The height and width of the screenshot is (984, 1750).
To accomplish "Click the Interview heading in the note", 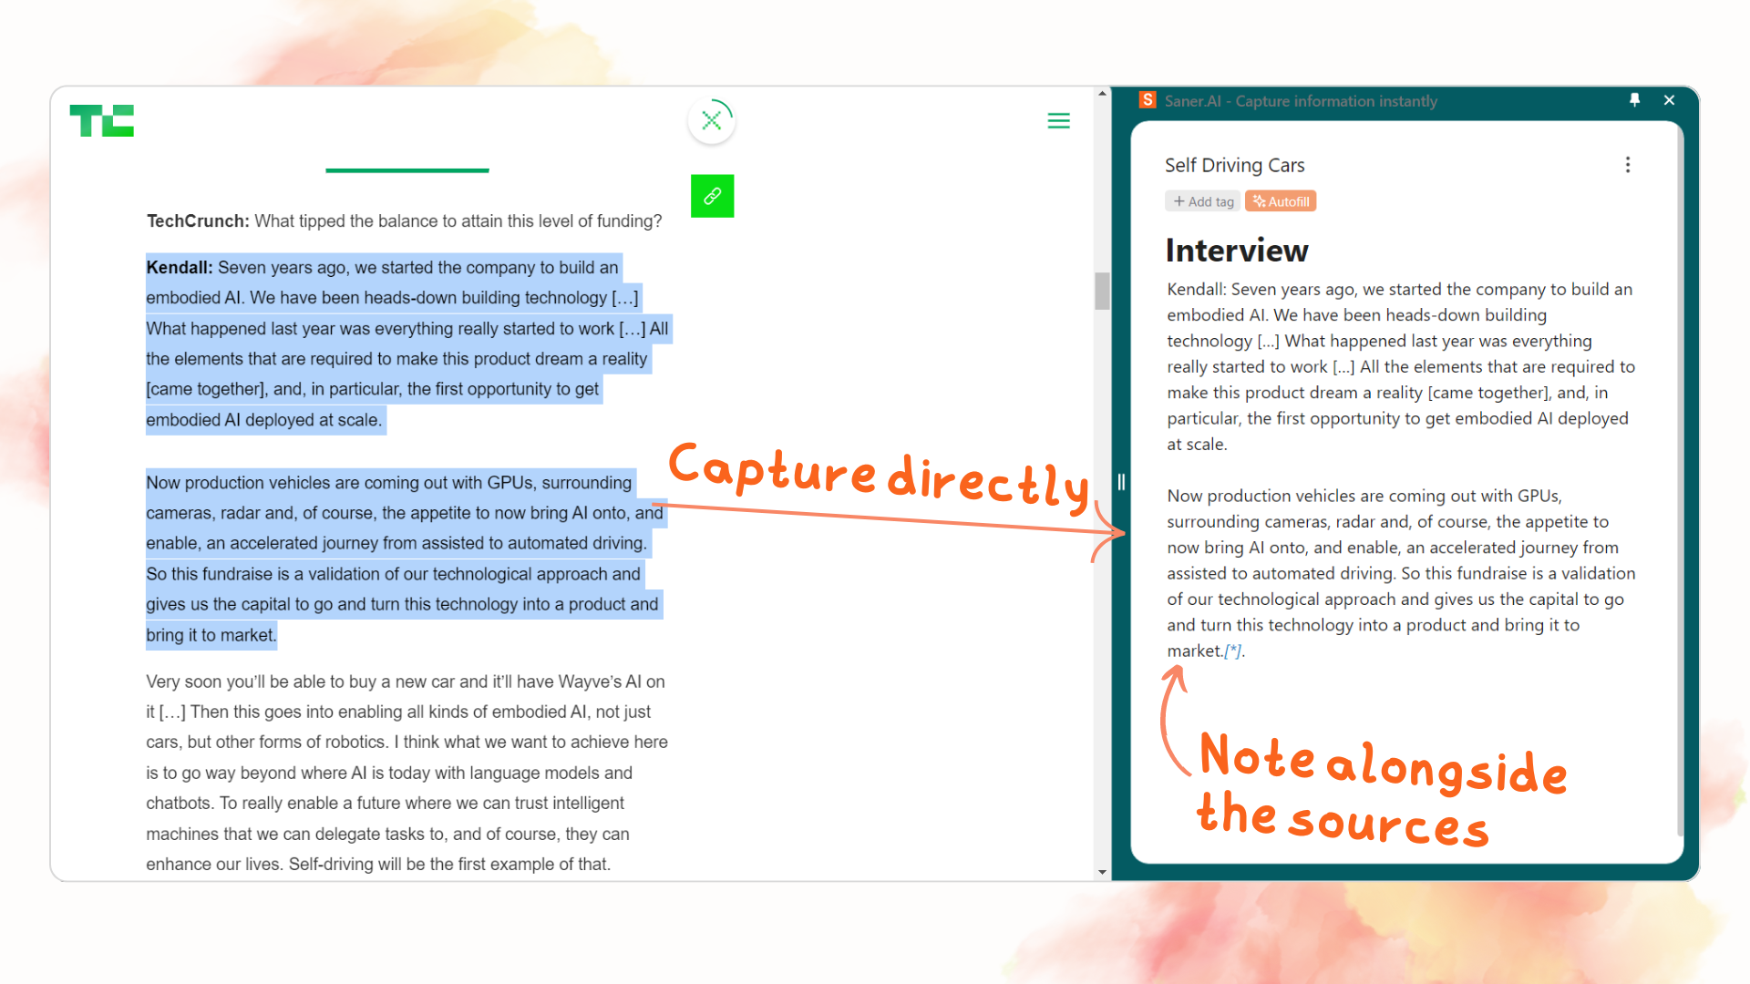I will pos(1236,251).
